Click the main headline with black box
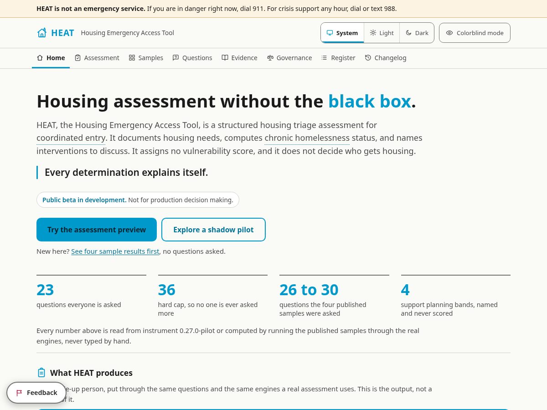Image resolution: width=547 pixels, height=410 pixels. pos(226,101)
